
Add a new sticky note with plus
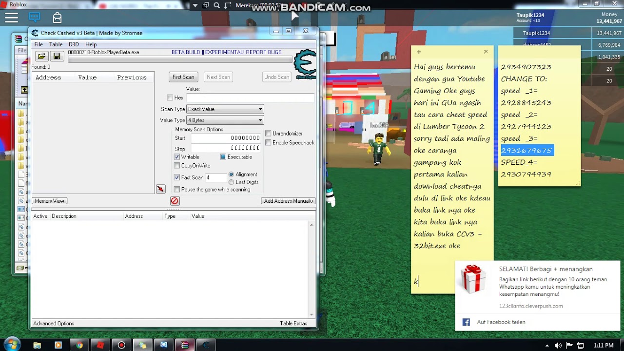[x=418, y=52]
